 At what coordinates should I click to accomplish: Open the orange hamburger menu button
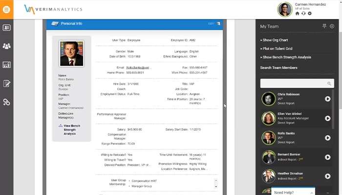coord(6,9)
